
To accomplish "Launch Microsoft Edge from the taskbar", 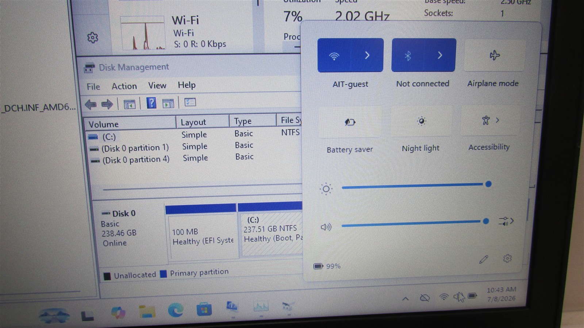I will (176, 310).
